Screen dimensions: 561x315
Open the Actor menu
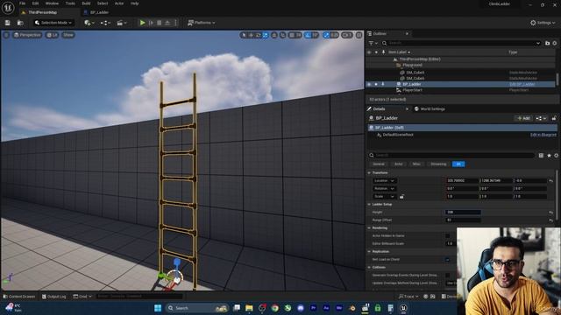tap(119, 3)
